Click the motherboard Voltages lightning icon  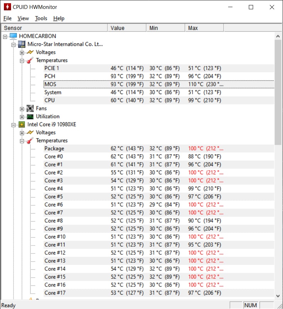coord(30,52)
